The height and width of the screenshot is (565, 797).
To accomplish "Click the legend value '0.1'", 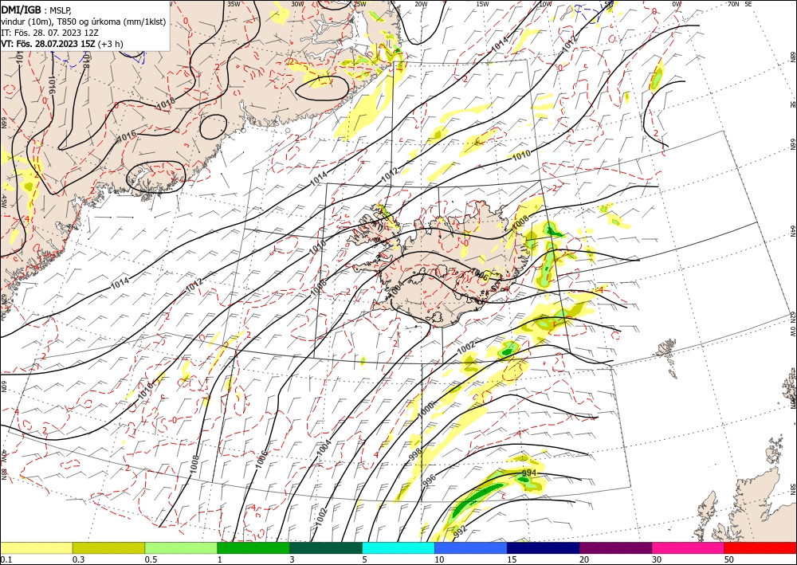I will click(6, 559).
